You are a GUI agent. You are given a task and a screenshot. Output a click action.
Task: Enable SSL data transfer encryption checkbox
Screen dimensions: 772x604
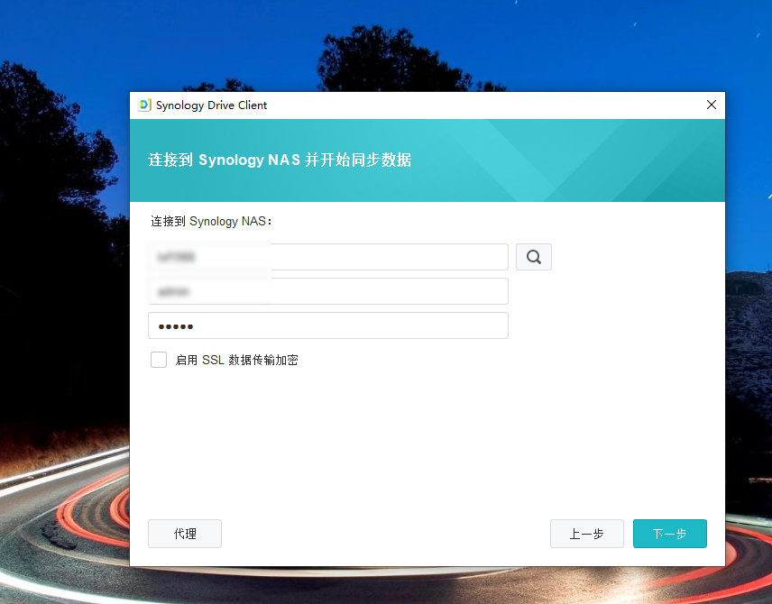[x=159, y=360]
